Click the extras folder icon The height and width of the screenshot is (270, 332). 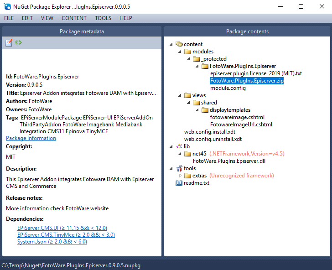(x=187, y=176)
